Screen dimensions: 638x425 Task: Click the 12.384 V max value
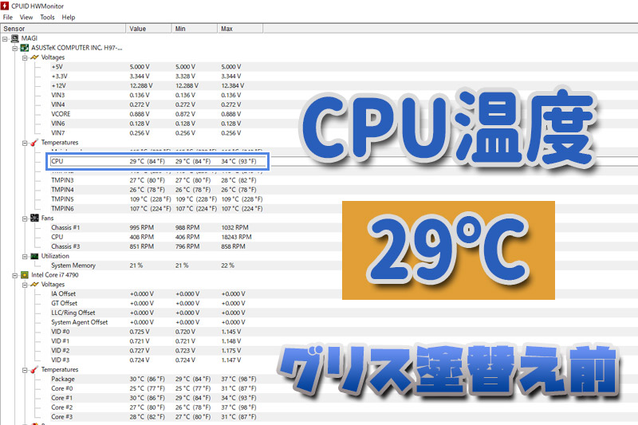pyautogui.click(x=233, y=85)
